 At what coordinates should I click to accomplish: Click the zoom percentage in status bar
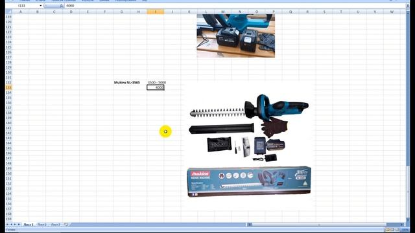pyautogui.click(x=405, y=230)
